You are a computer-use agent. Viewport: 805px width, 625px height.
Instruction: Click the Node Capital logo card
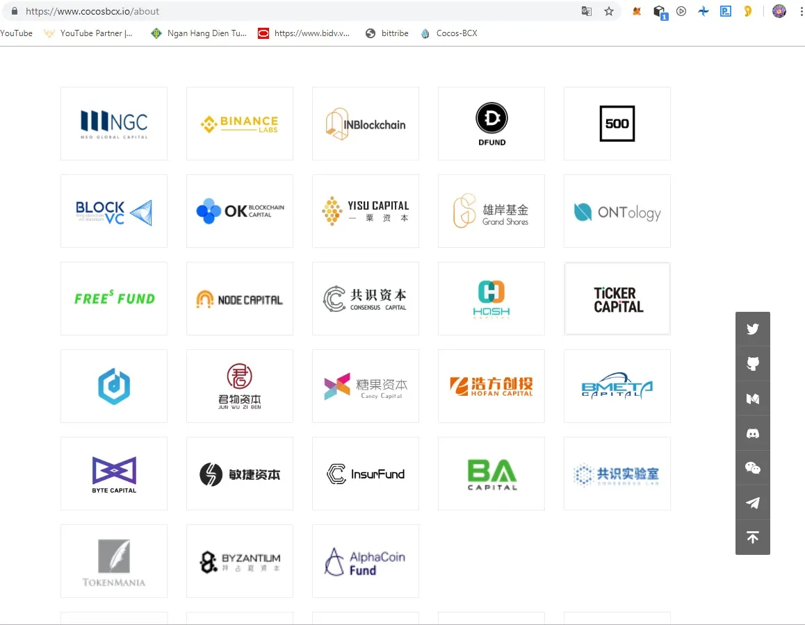click(x=240, y=299)
